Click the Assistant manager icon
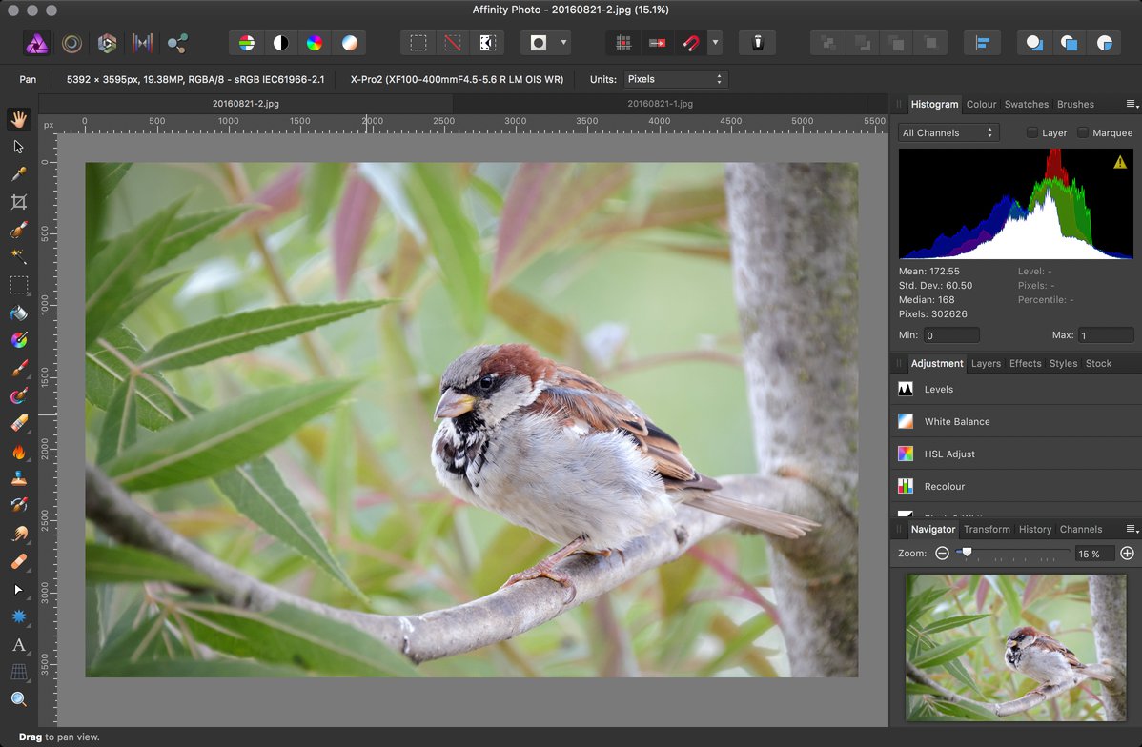 click(x=758, y=43)
